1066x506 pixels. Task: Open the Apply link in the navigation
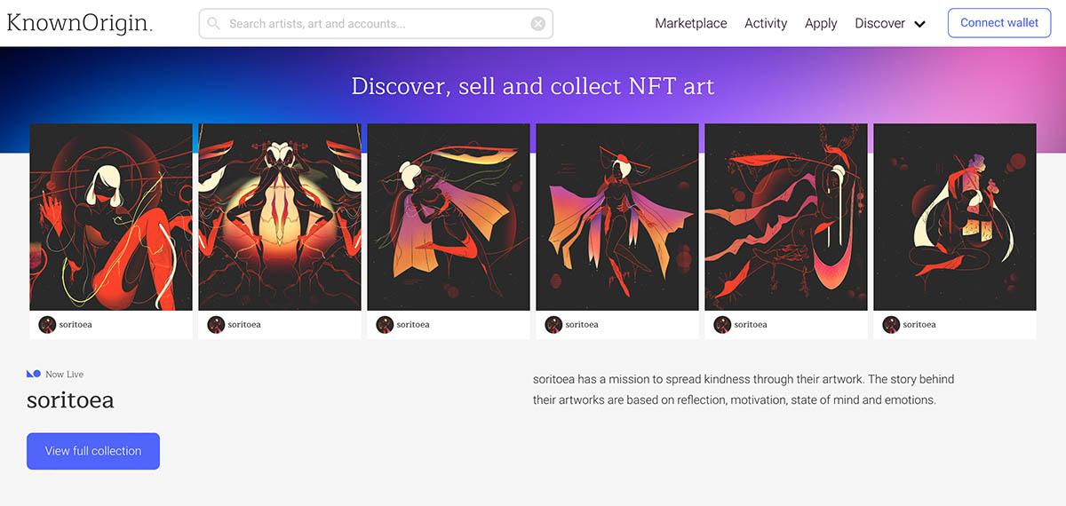821,24
